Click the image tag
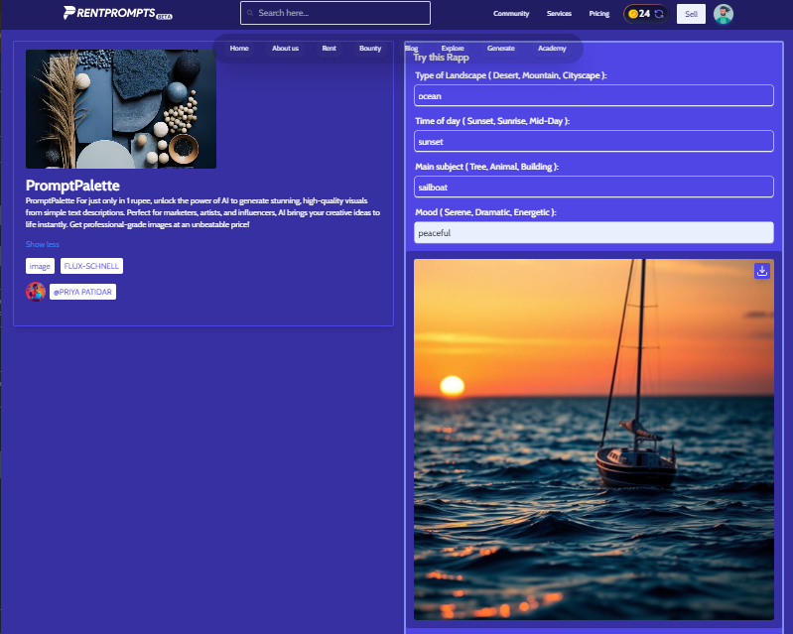The width and height of the screenshot is (793, 634). click(40, 266)
